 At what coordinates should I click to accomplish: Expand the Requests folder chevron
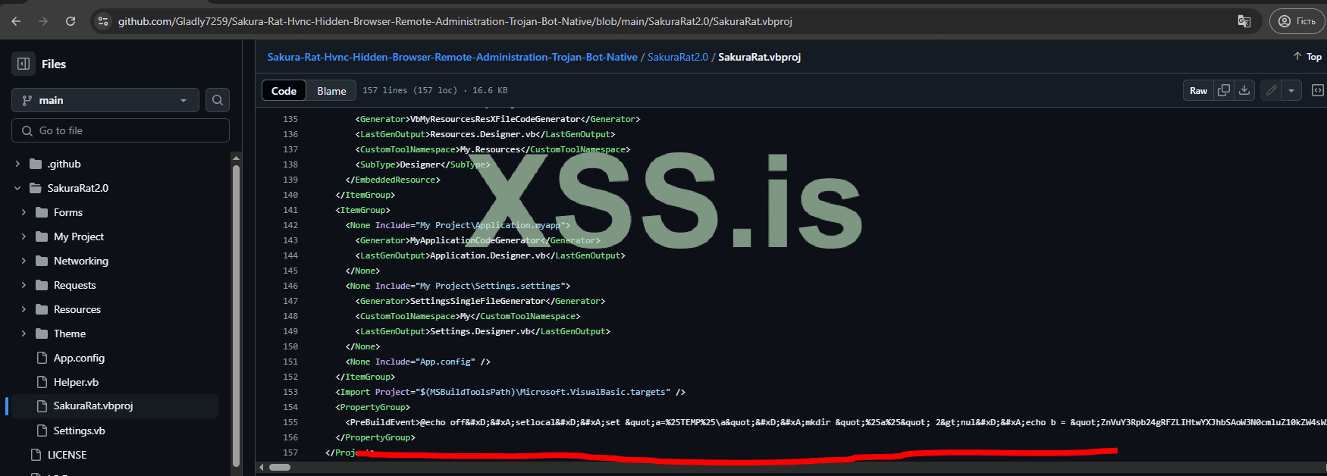point(24,285)
